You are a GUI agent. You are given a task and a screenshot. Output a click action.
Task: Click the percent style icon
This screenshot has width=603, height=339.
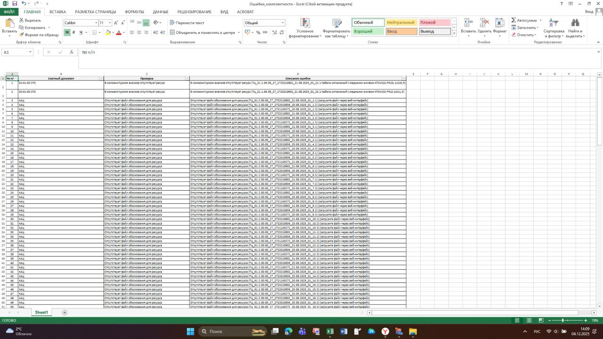[x=258, y=32]
